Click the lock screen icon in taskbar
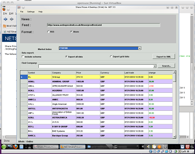The height and width of the screenshot is (154, 195). (x=183, y=146)
